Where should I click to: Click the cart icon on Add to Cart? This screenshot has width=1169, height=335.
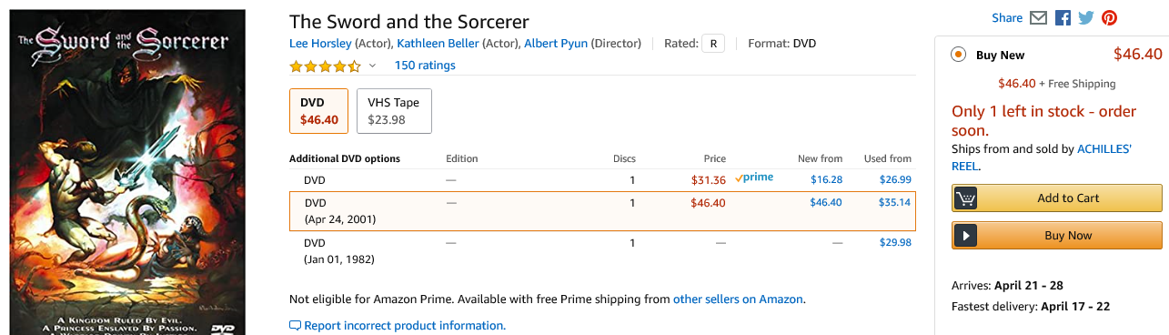click(x=965, y=198)
